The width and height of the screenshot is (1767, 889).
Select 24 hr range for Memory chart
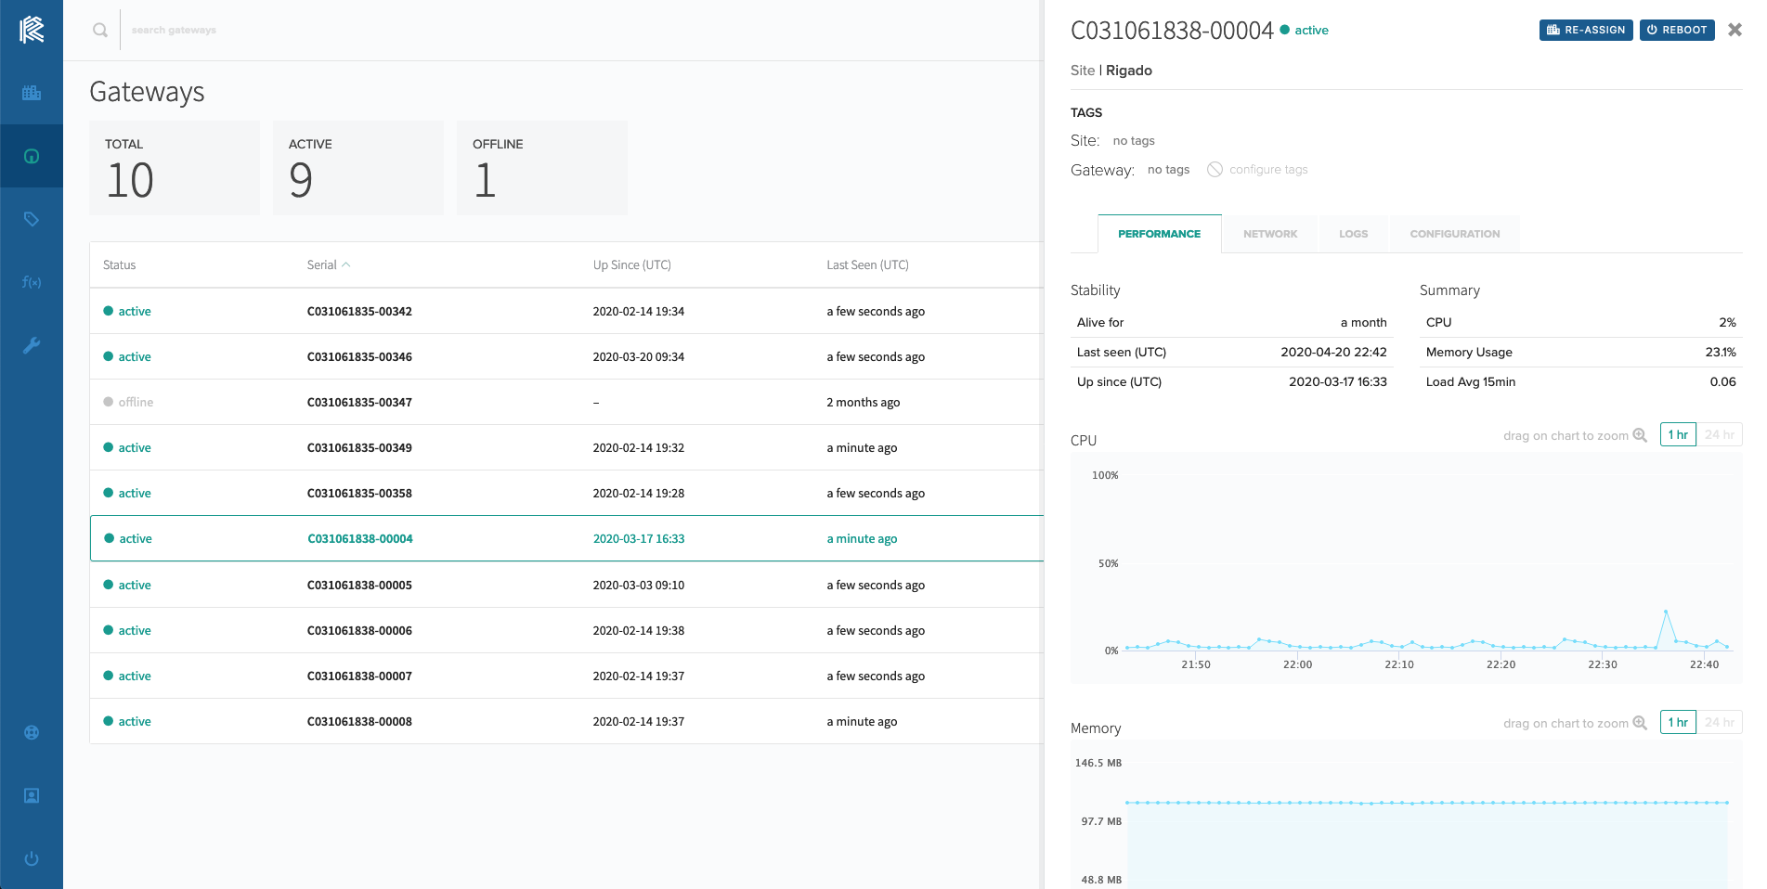tap(1720, 722)
